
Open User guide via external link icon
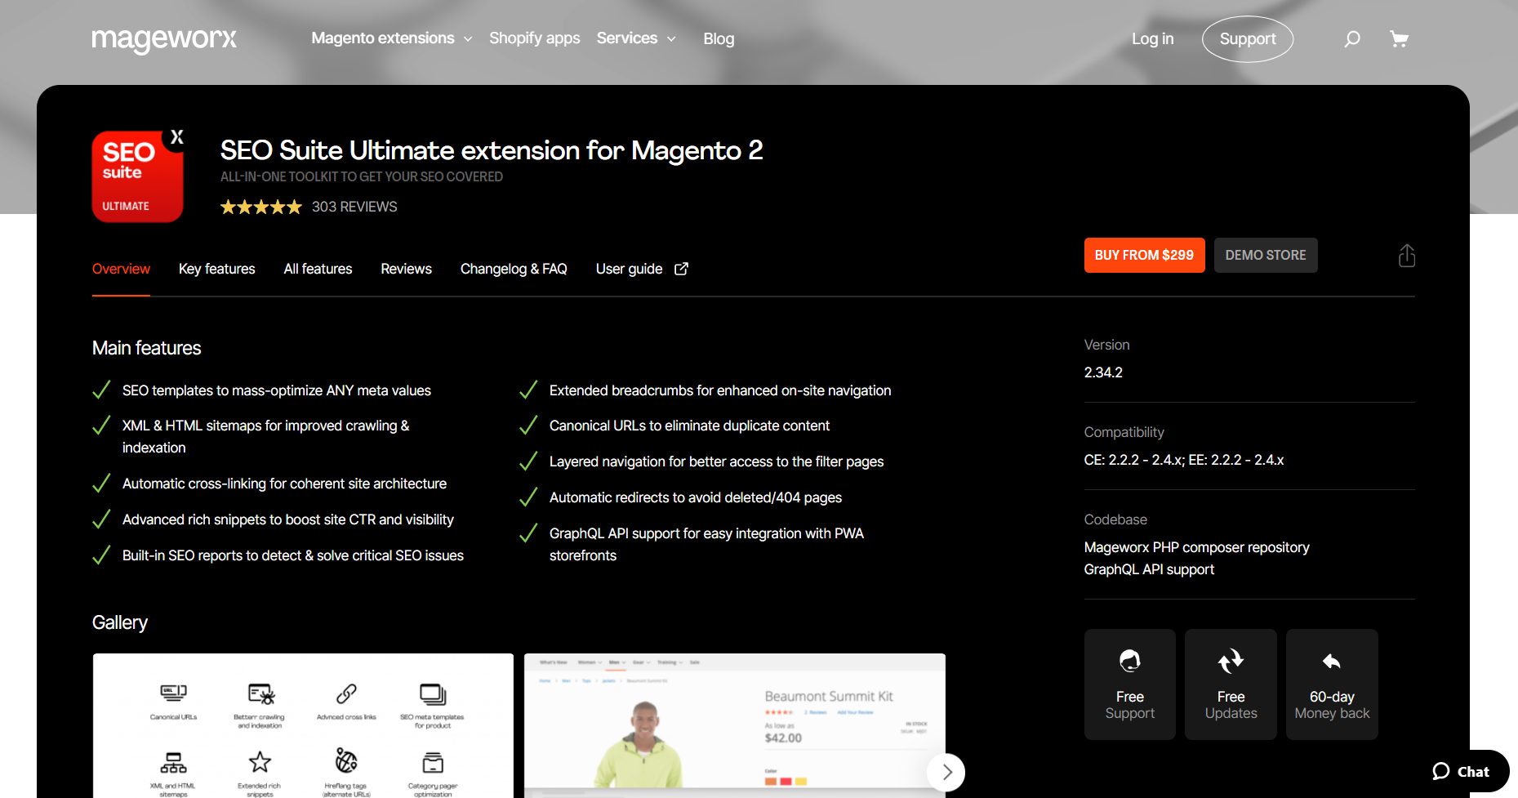pyautogui.click(x=682, y=269)
